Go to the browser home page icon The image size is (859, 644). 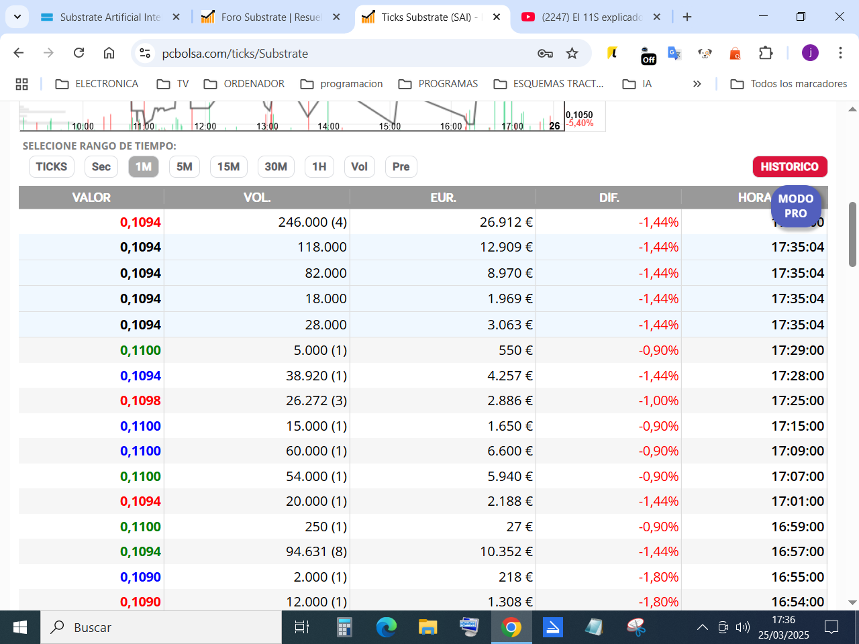point(109,53)
